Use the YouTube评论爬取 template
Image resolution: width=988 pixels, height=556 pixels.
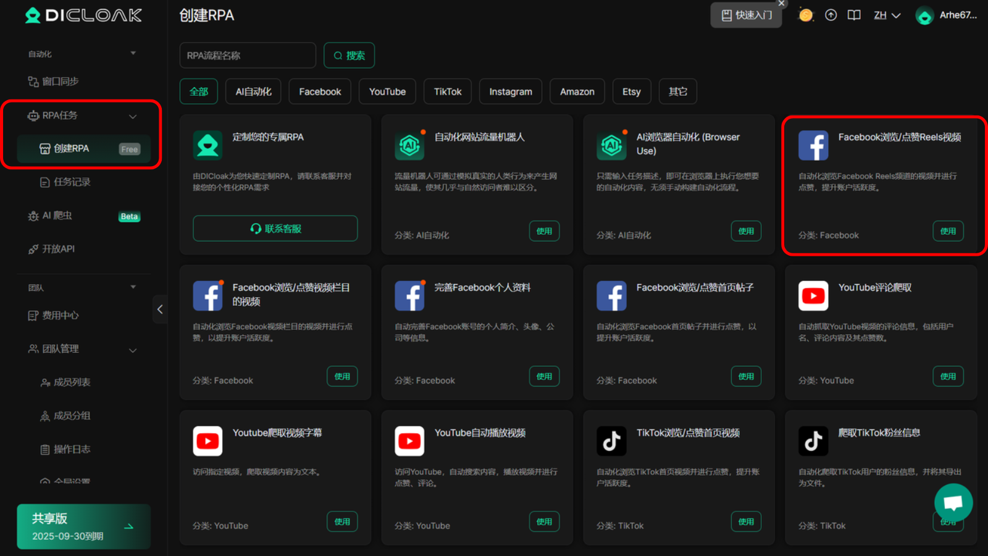[948, 376]
